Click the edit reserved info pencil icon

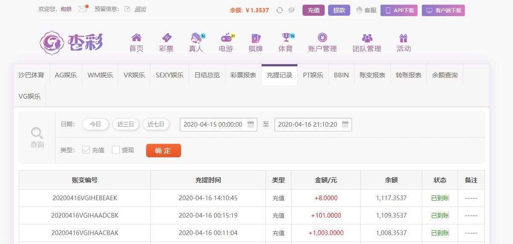coord(127,9)
